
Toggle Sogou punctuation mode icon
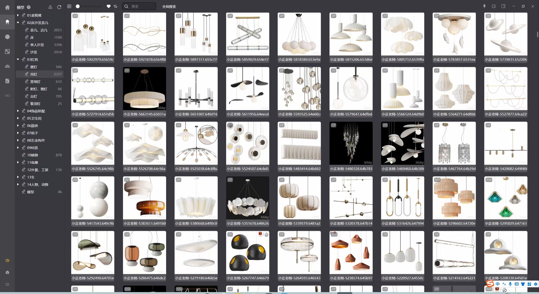tap(504, 284)
